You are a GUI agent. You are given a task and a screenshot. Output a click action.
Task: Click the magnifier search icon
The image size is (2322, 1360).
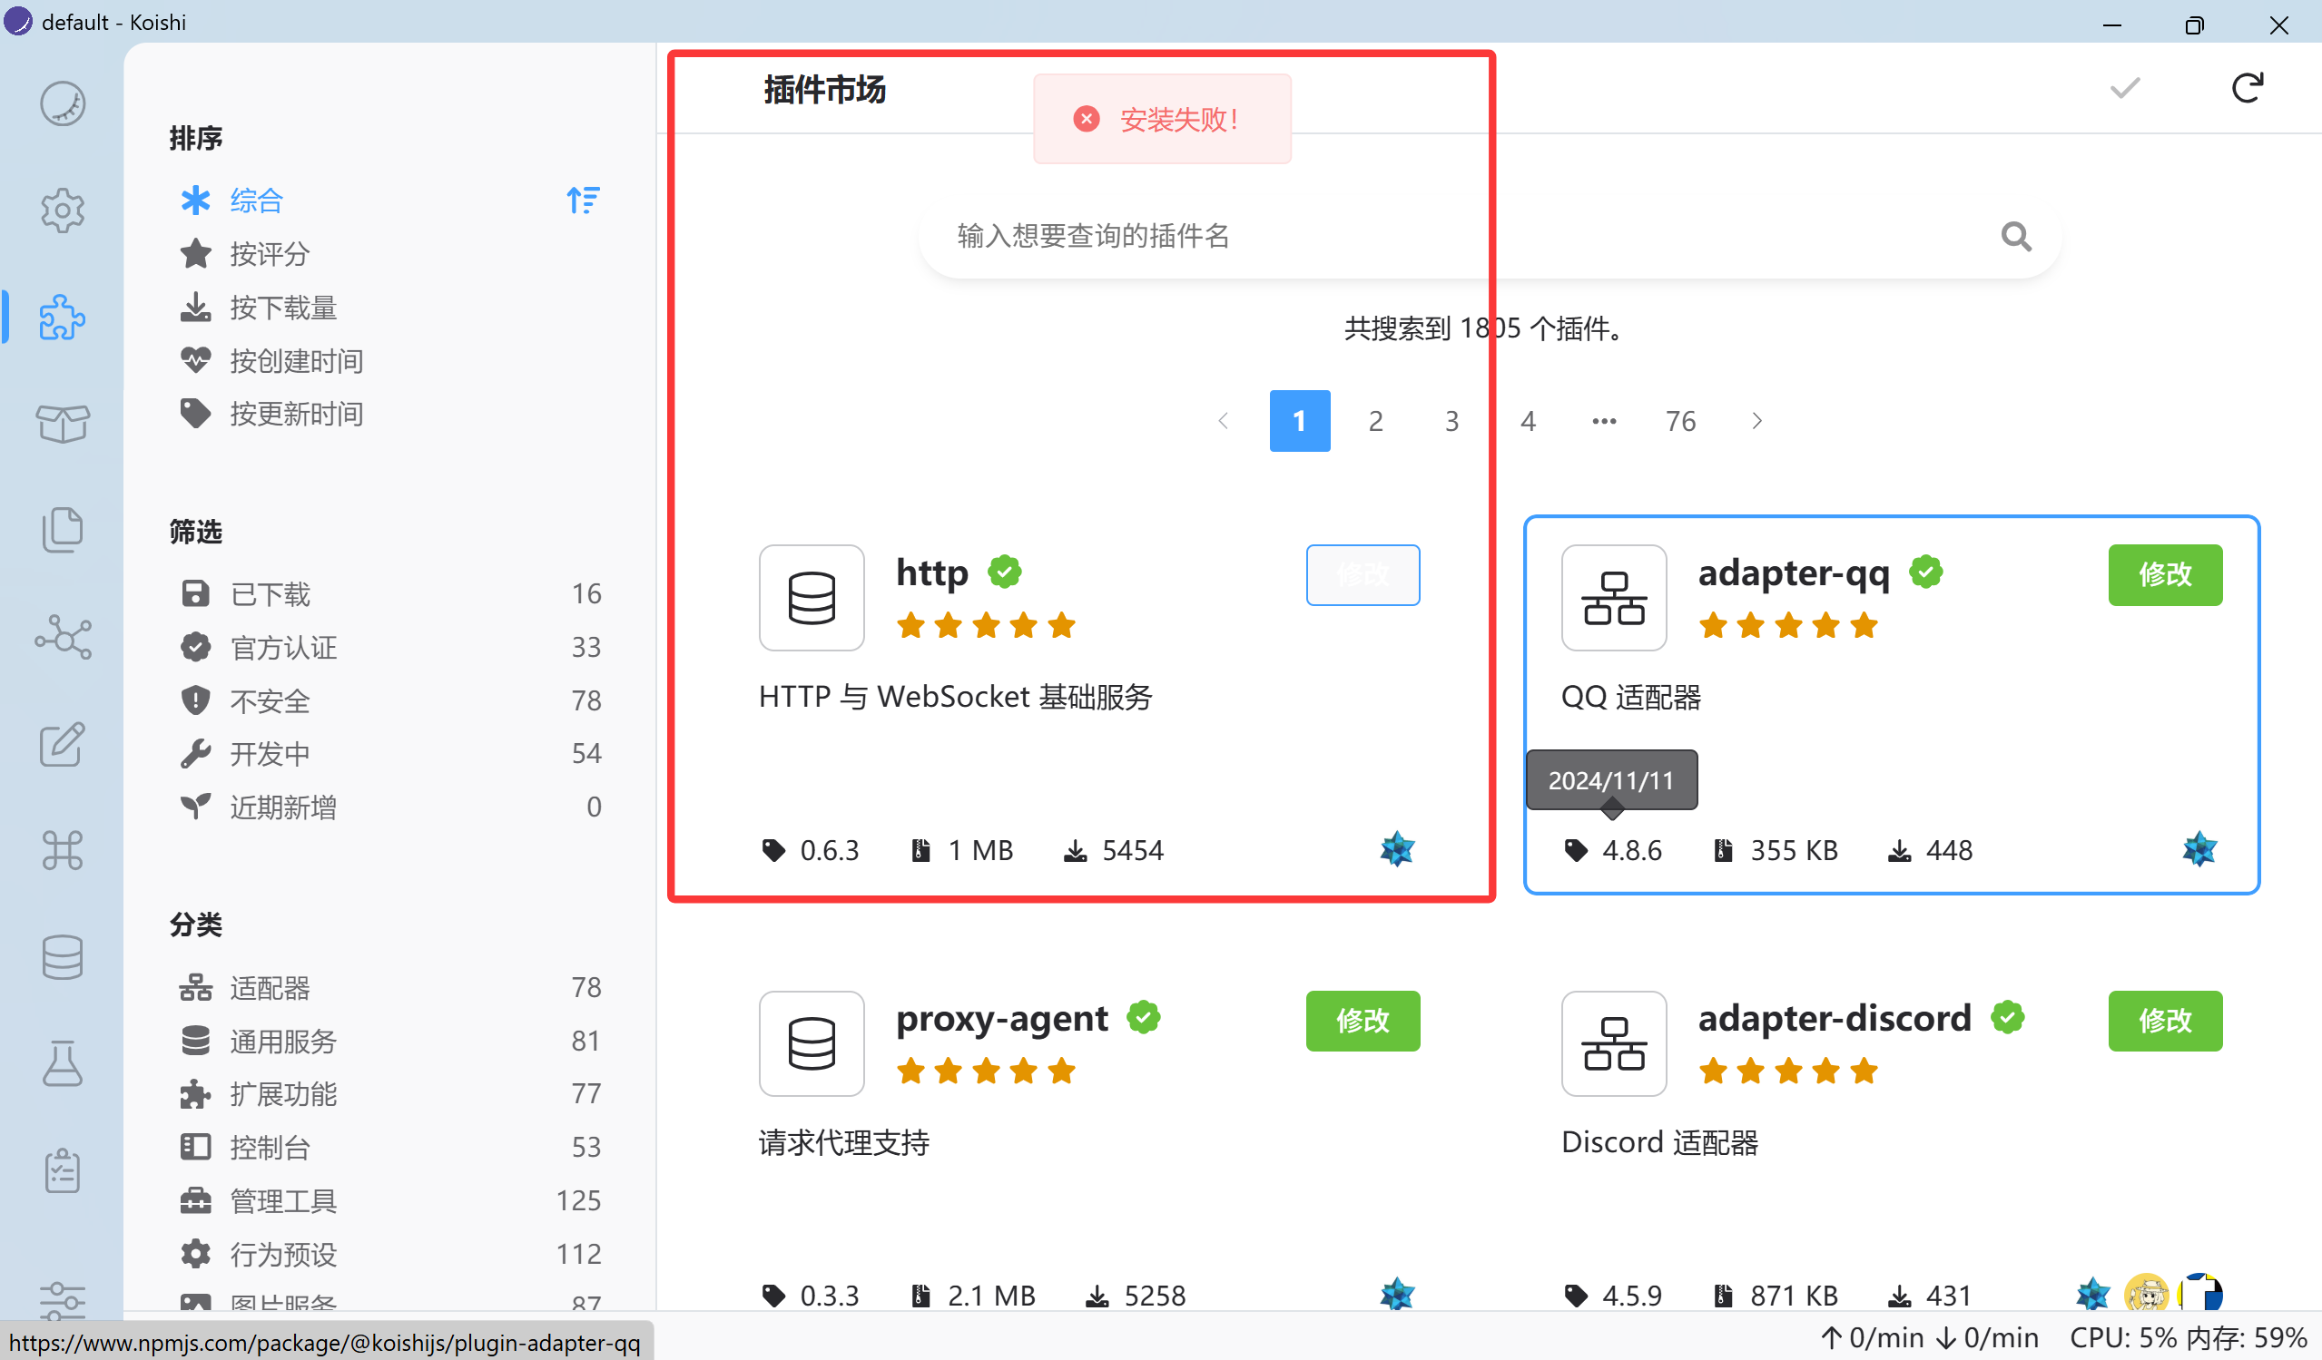[x=2016, y=237]
